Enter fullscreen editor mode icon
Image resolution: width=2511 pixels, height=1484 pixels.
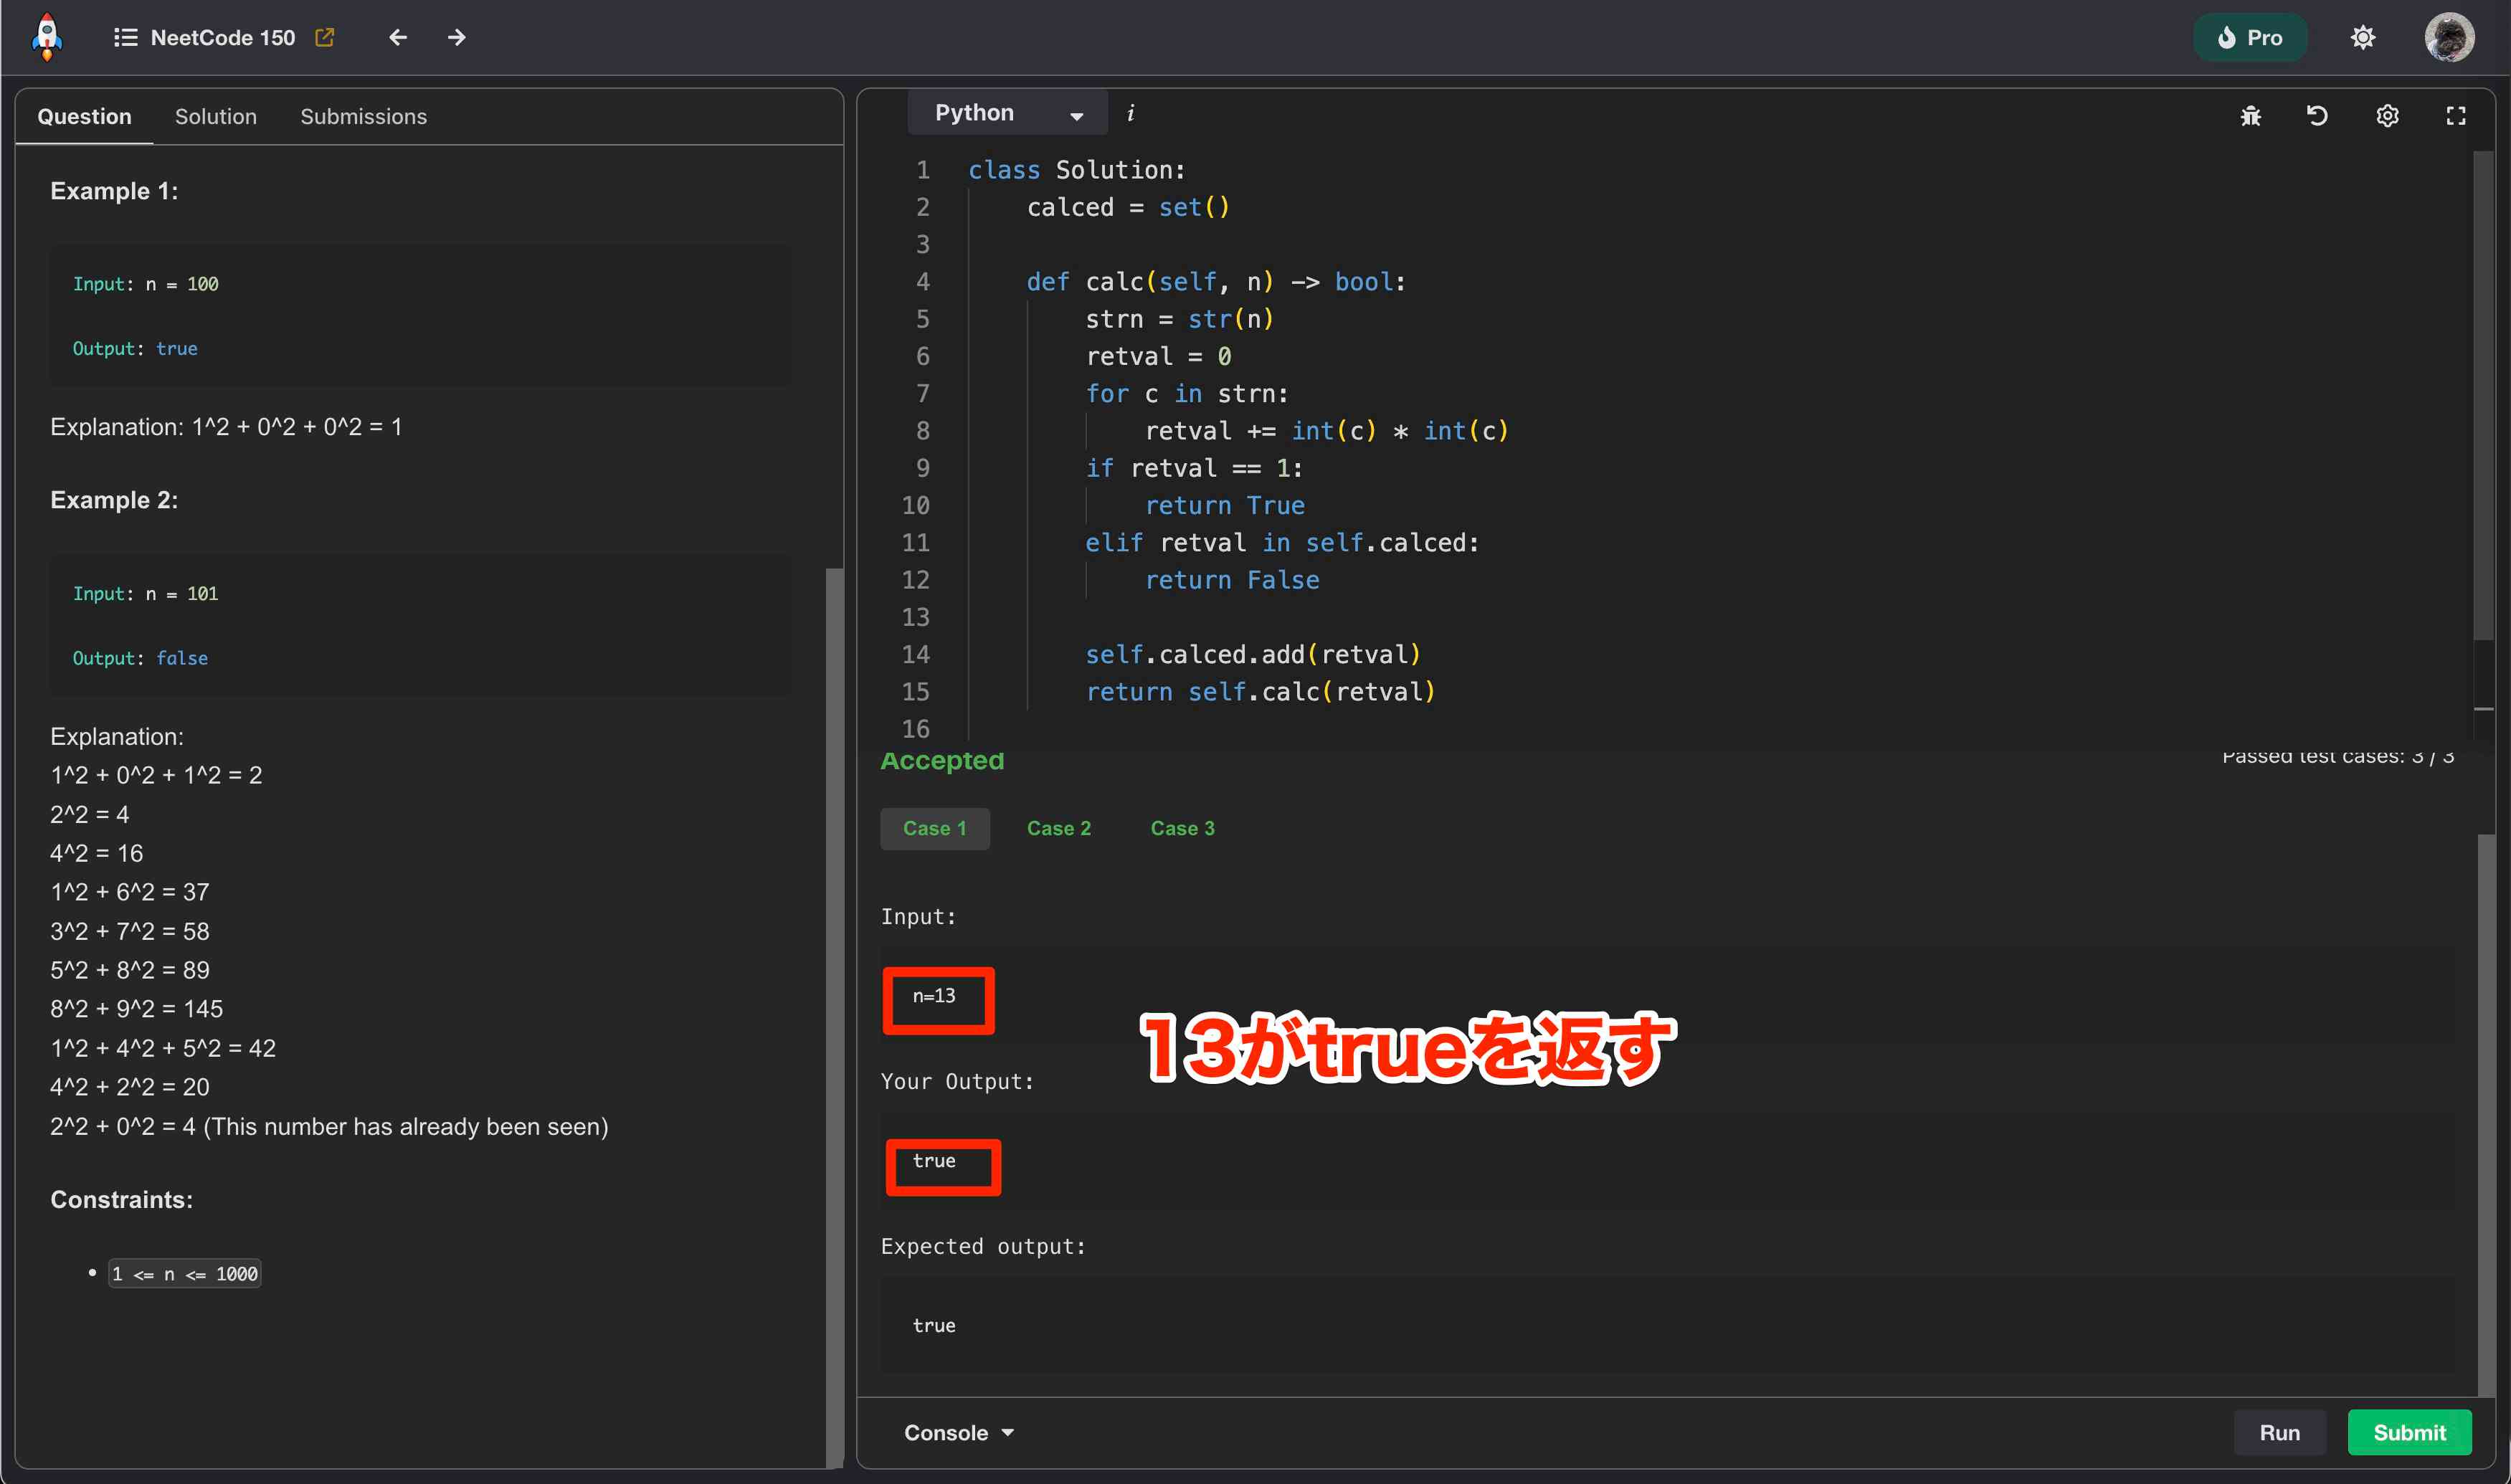(x=2455, y=116)
